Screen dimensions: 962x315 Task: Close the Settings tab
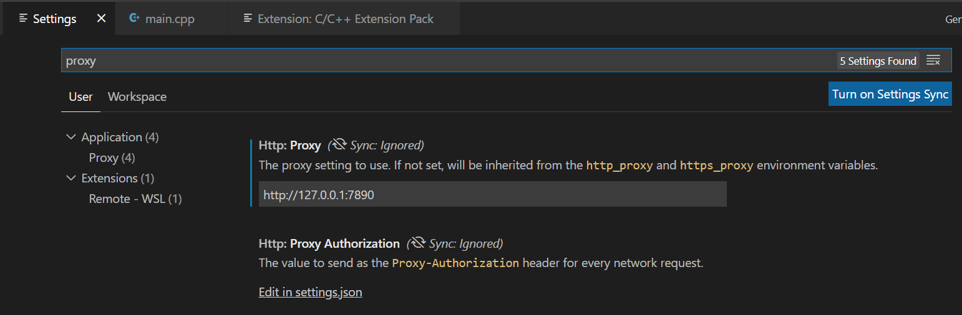(101, 19)
